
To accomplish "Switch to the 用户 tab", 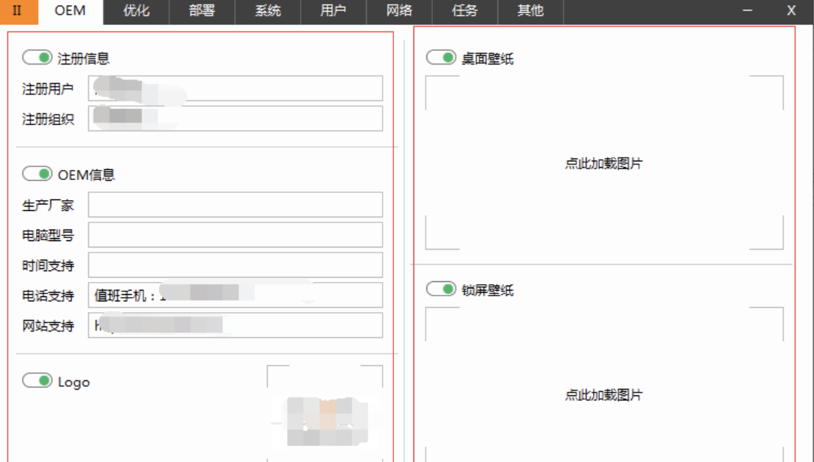I will coord(332,10).
